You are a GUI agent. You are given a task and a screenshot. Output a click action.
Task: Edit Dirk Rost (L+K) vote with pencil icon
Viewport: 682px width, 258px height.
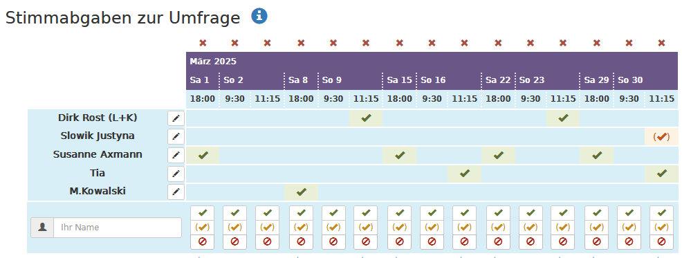point(176,118)
